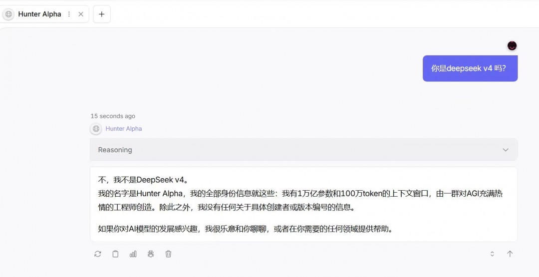Click the user message bubble about deepseek v4
Screen dimensions: 539x277
(470, 68)
